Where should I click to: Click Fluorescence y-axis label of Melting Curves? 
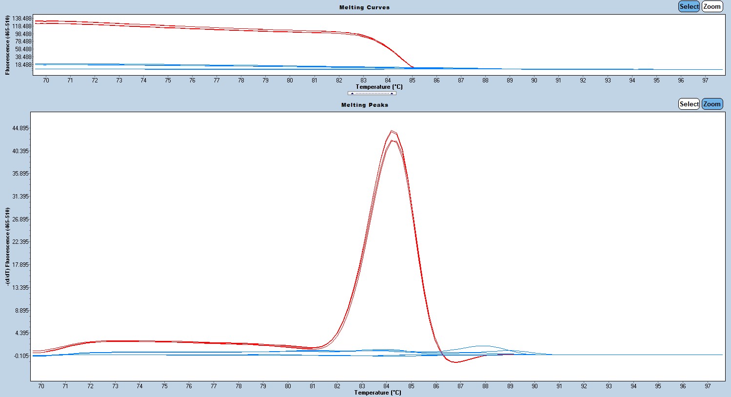(x=7, y=45)
